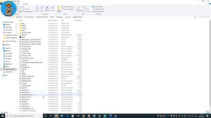
Task: Select the data folder
Action: (x=22, y=23)
